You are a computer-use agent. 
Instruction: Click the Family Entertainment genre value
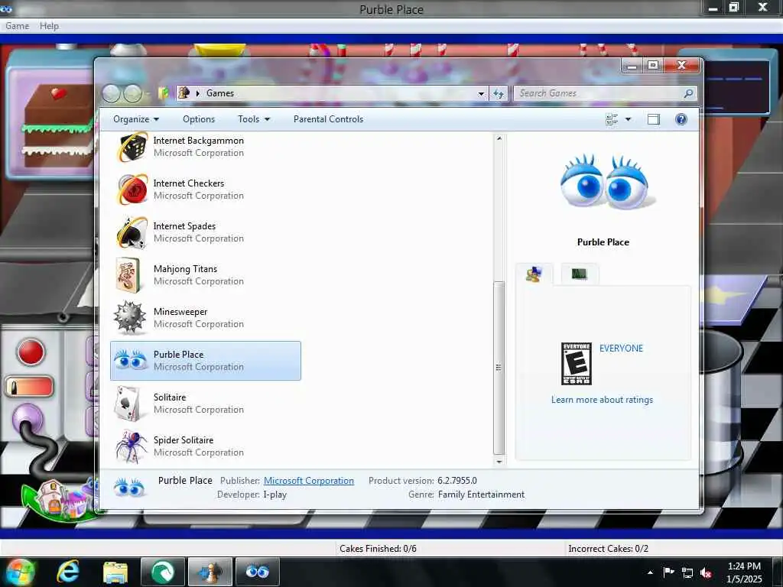(482, 495)
